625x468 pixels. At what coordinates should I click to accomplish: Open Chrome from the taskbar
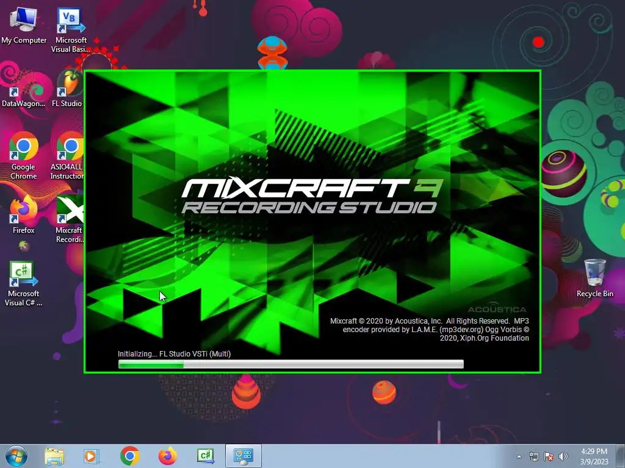click(129, 456)
